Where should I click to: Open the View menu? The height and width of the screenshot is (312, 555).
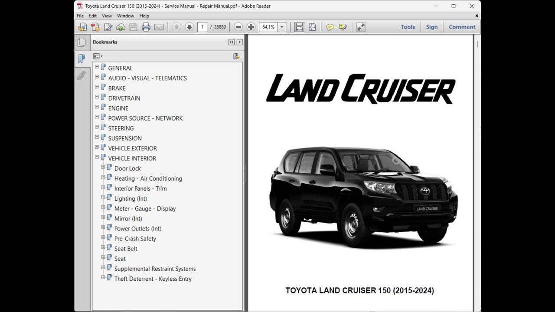pyautogui.click(x=107, y=16)
